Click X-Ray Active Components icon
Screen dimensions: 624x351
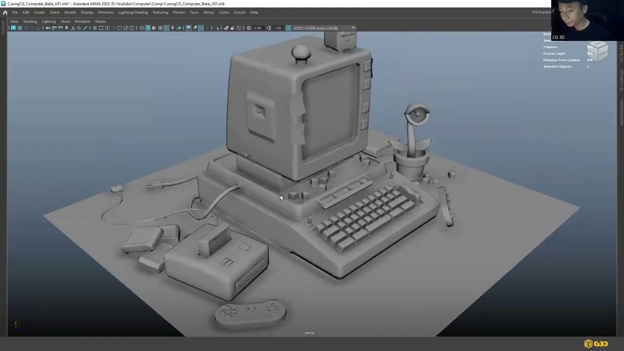[x=233, y=28]
